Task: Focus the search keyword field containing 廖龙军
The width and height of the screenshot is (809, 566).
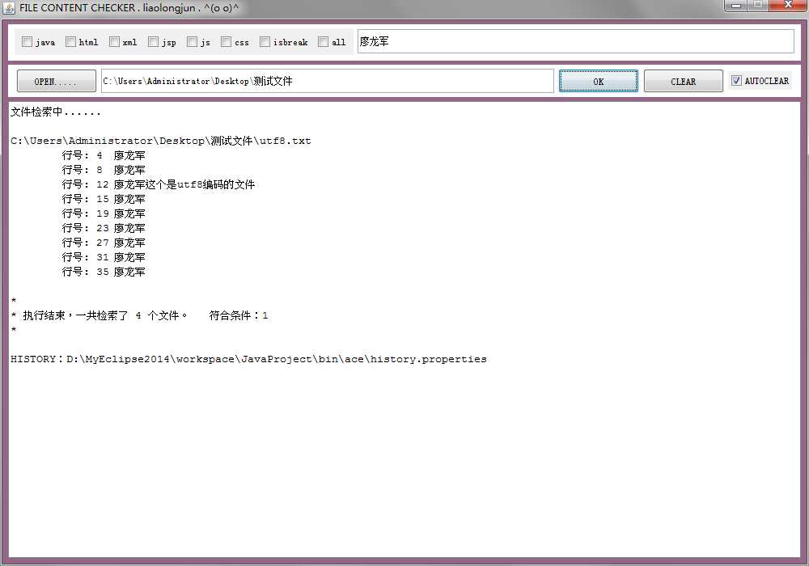Action: point(576,41)
